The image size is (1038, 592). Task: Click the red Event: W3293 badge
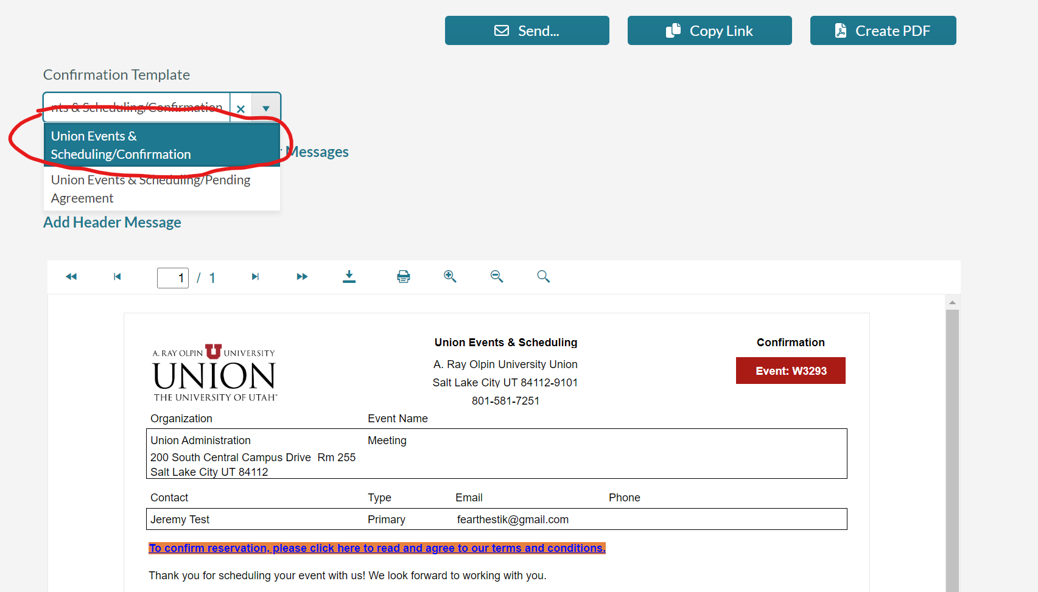click(791, 371)
